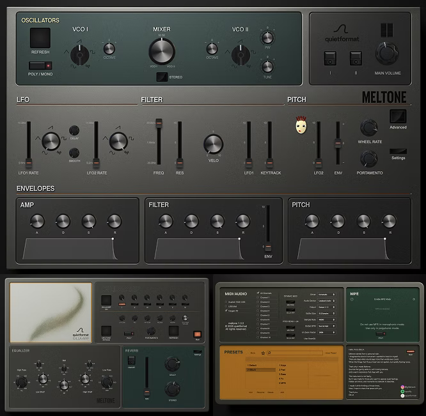The width and height of the screenshot is (426, 416).
Task: Click the Reverb MIX slider handle
Action: (x=146, y=392)
